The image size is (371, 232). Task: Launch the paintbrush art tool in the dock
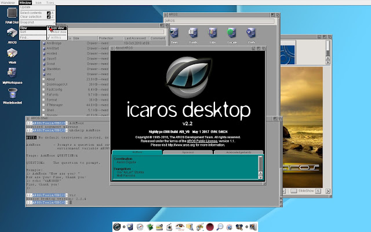pos(200,227)
